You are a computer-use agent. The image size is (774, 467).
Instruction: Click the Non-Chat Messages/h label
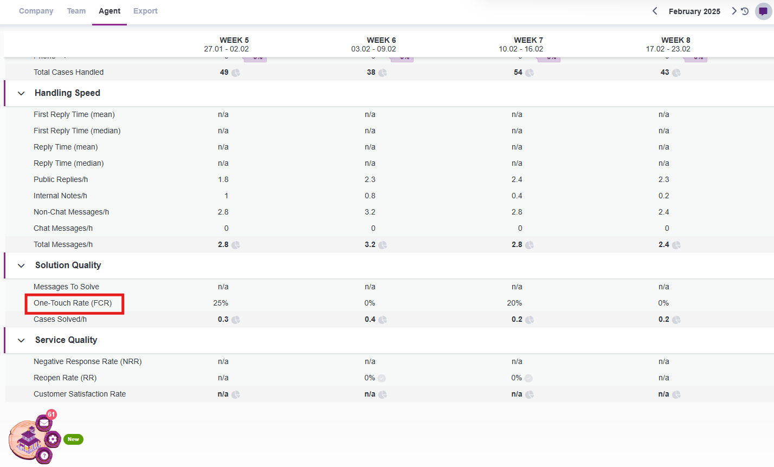click(x=71, y=212)
